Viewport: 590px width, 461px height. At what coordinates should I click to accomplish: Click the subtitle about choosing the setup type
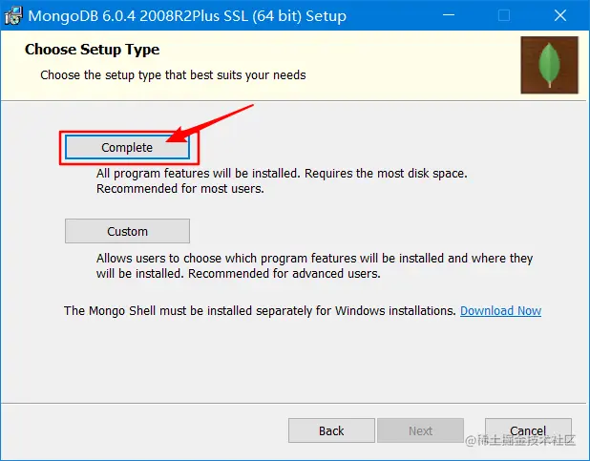click(173, 74)
